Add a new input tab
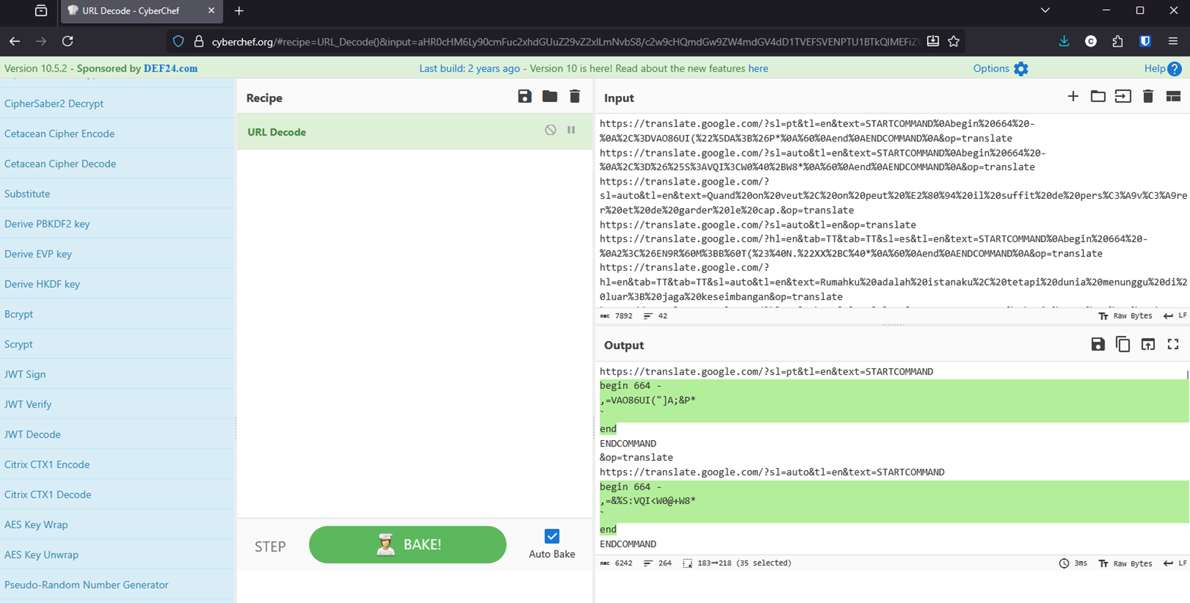 [x=1073, y=97]
